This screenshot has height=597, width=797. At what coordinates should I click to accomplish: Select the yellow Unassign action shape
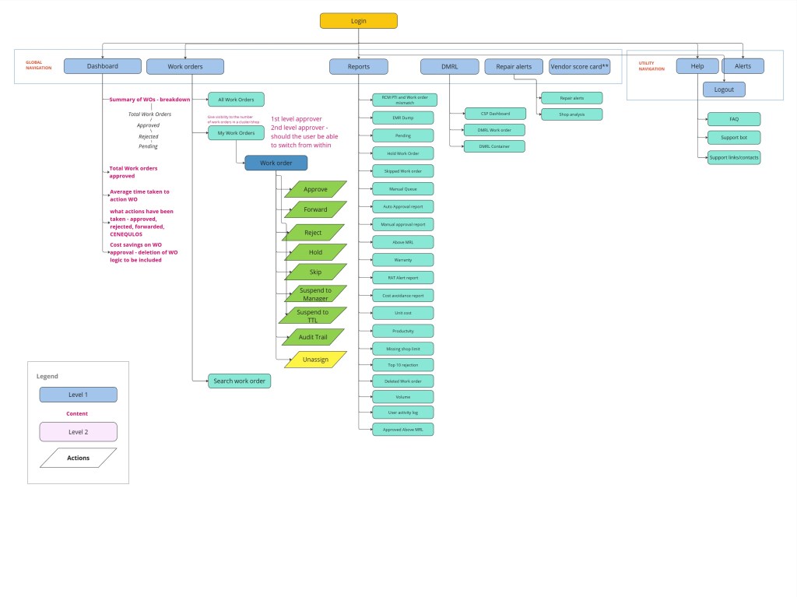coord(315,360)
